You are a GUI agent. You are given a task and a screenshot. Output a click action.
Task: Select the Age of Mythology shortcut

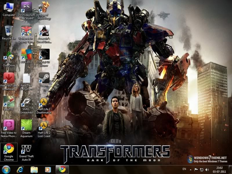click(44, 11)
